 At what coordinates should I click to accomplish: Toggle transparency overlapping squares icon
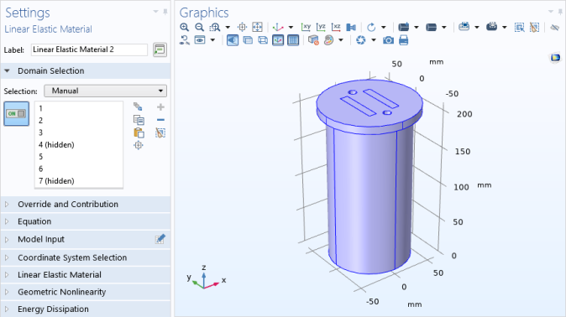pyautogui.click(x=248, y=40)
